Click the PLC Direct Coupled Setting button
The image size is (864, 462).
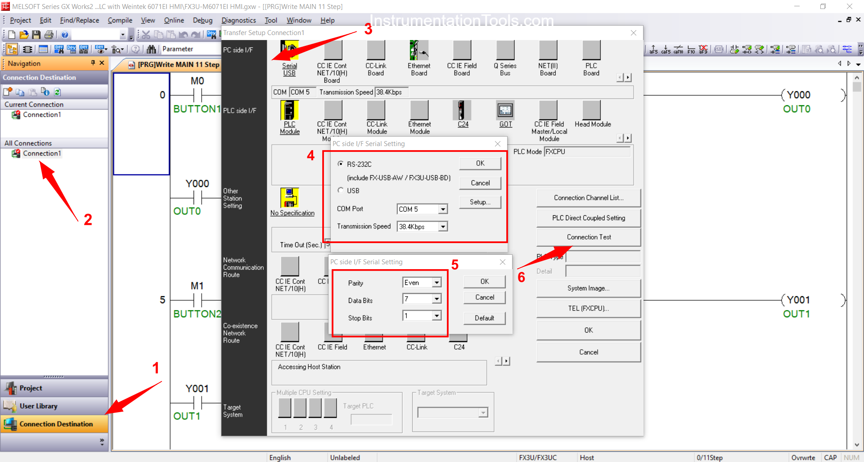click(x=589, y=218)
